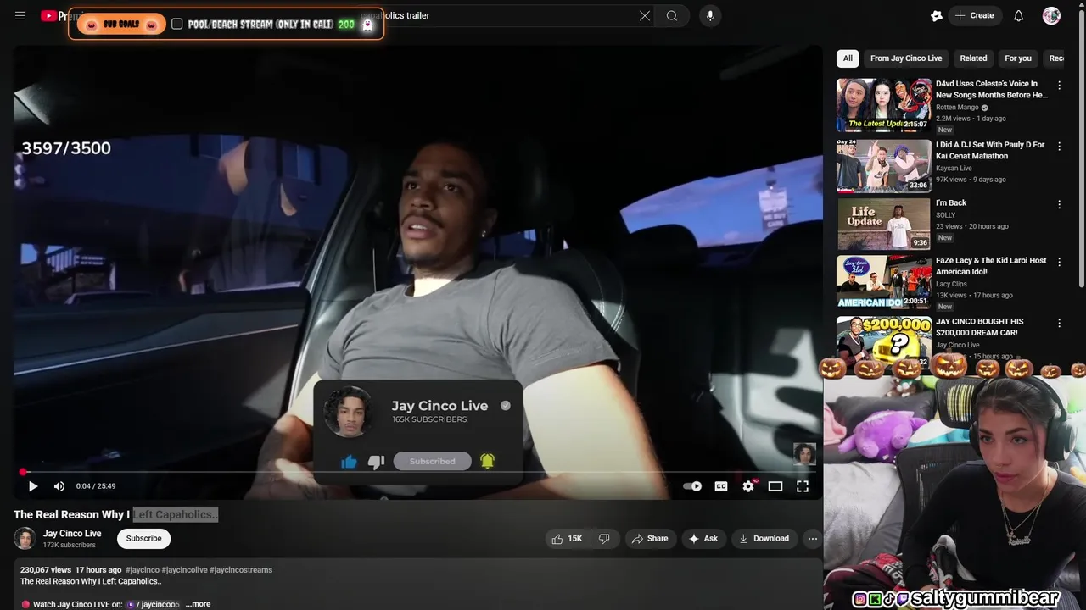Open options menu for the Pauly D video
The width and height of the screenshot is (1086, 610).
coord(1059,146)
